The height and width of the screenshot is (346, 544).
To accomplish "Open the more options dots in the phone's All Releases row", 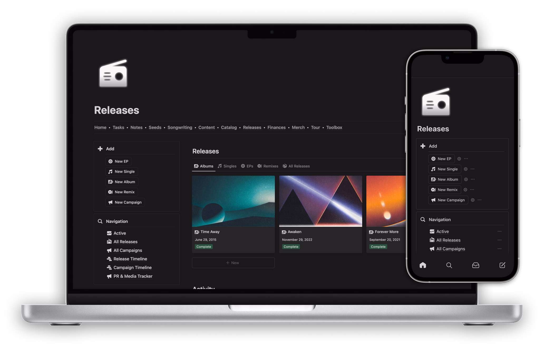I will (x=499, y=240).
